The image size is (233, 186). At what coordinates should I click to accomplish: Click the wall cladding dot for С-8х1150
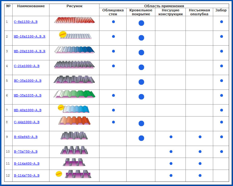pos(113,22)
